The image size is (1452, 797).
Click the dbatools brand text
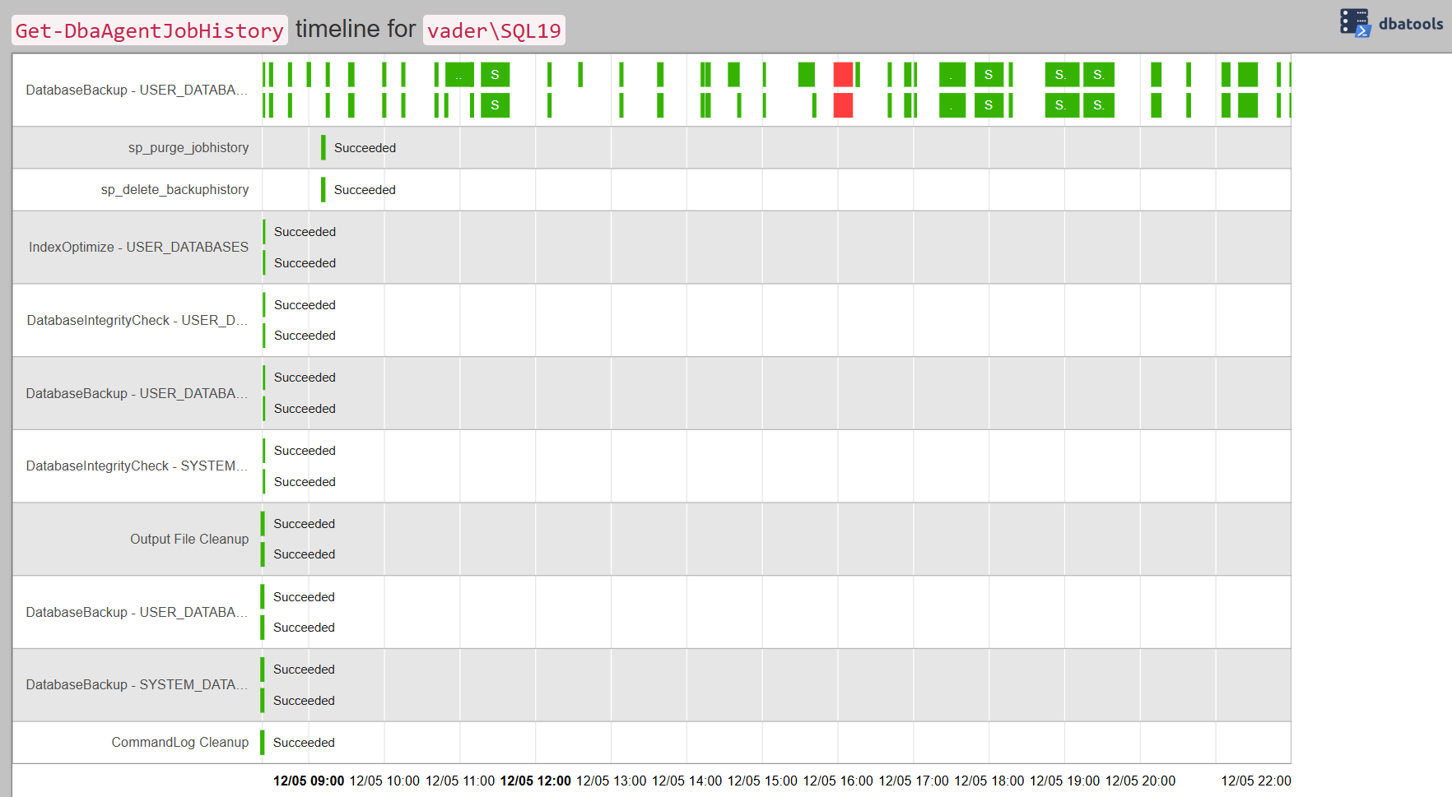pyautogui.click(x=1410, y=24)
